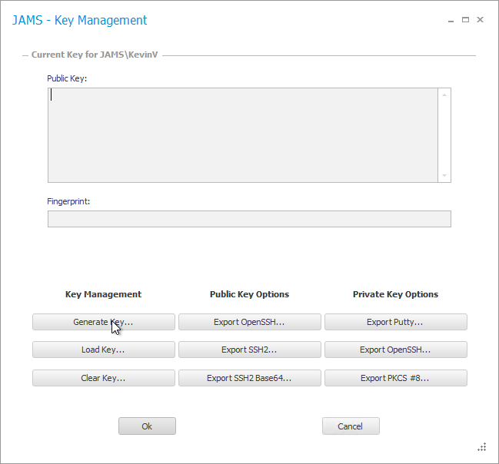499x464 pixels.
Task: Click inside the Fingerprint field
Action: click(249, 219)
